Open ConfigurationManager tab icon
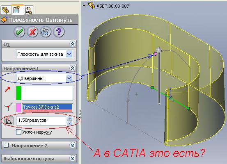The height and width of the screenshot is (164, 227). (28, 10)
